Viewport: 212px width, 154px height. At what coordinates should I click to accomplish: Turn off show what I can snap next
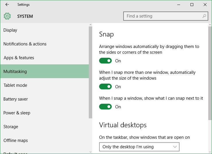point(105,107)
